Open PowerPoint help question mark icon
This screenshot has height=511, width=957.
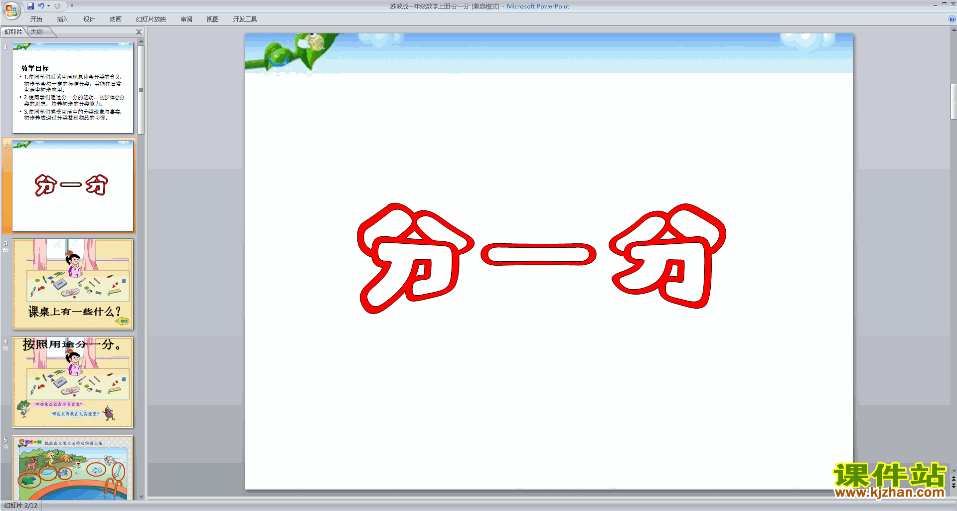952,19
